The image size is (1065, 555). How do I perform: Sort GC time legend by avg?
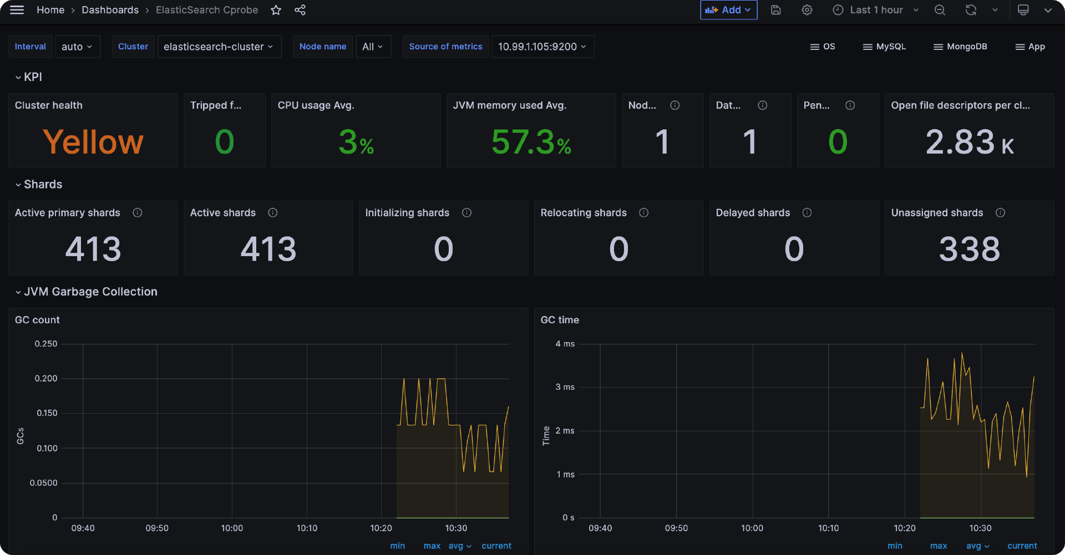coord(978,546)
